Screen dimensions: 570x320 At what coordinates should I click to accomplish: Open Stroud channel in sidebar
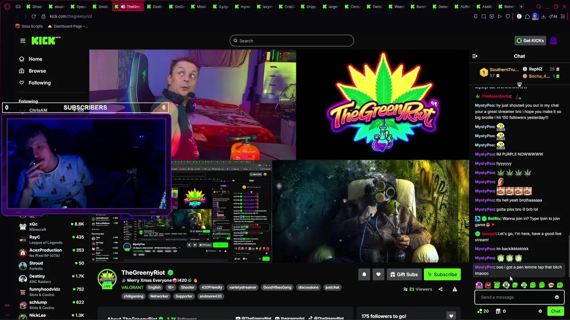click(51, 266)
